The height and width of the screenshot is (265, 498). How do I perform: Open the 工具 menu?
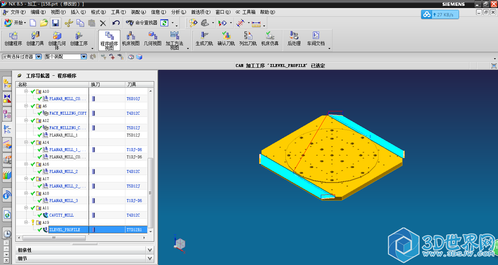(119, 12)
